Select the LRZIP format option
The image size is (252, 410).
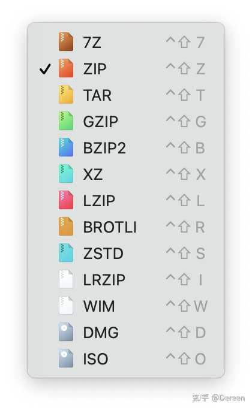tap(126, 279)
